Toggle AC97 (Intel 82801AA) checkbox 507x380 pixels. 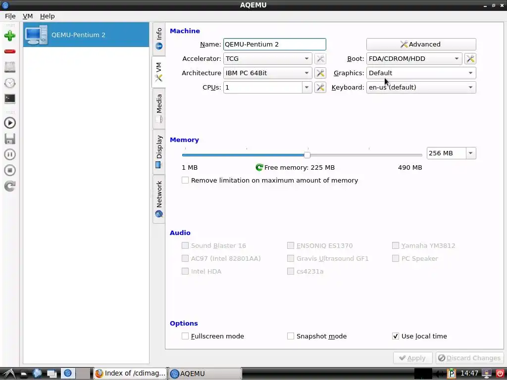tap(185, 258)
